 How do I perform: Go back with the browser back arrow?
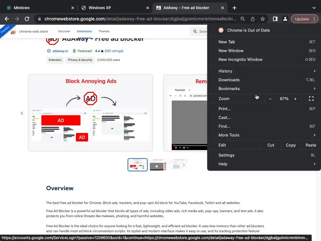[7, 19]
